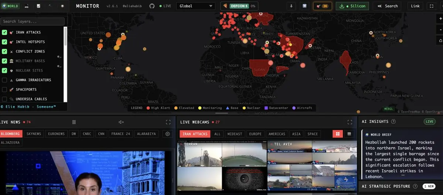Filter webcams by EUROPE
443x195 pixels.
pyautogui.click(x=255, y=134)
